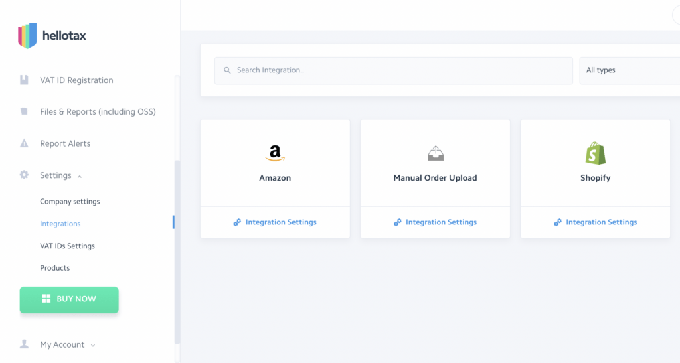Select the Integrations submenu item
Screen dimensions: 680x363
click(60, 224)
